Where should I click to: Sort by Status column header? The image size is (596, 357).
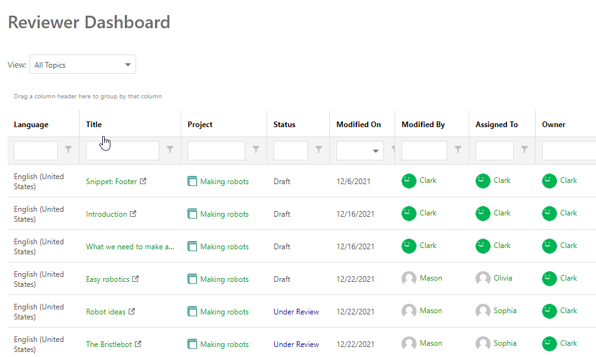pyautogui.click(x=284, y=125)
